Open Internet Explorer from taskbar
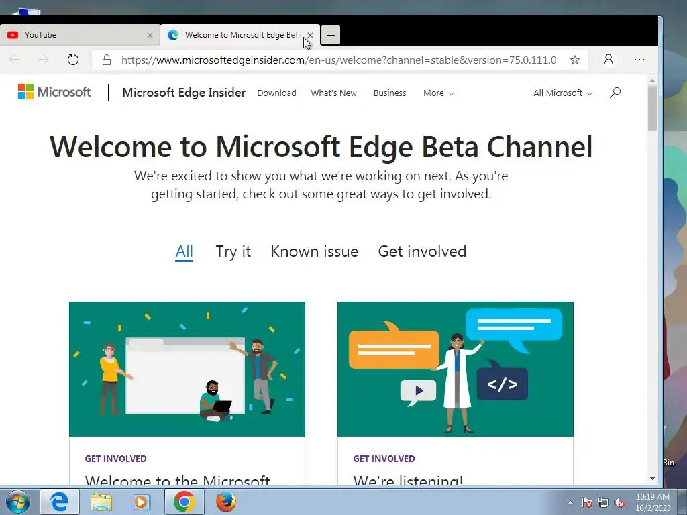This screenshot has width=687, height=515. coord(60,502)
